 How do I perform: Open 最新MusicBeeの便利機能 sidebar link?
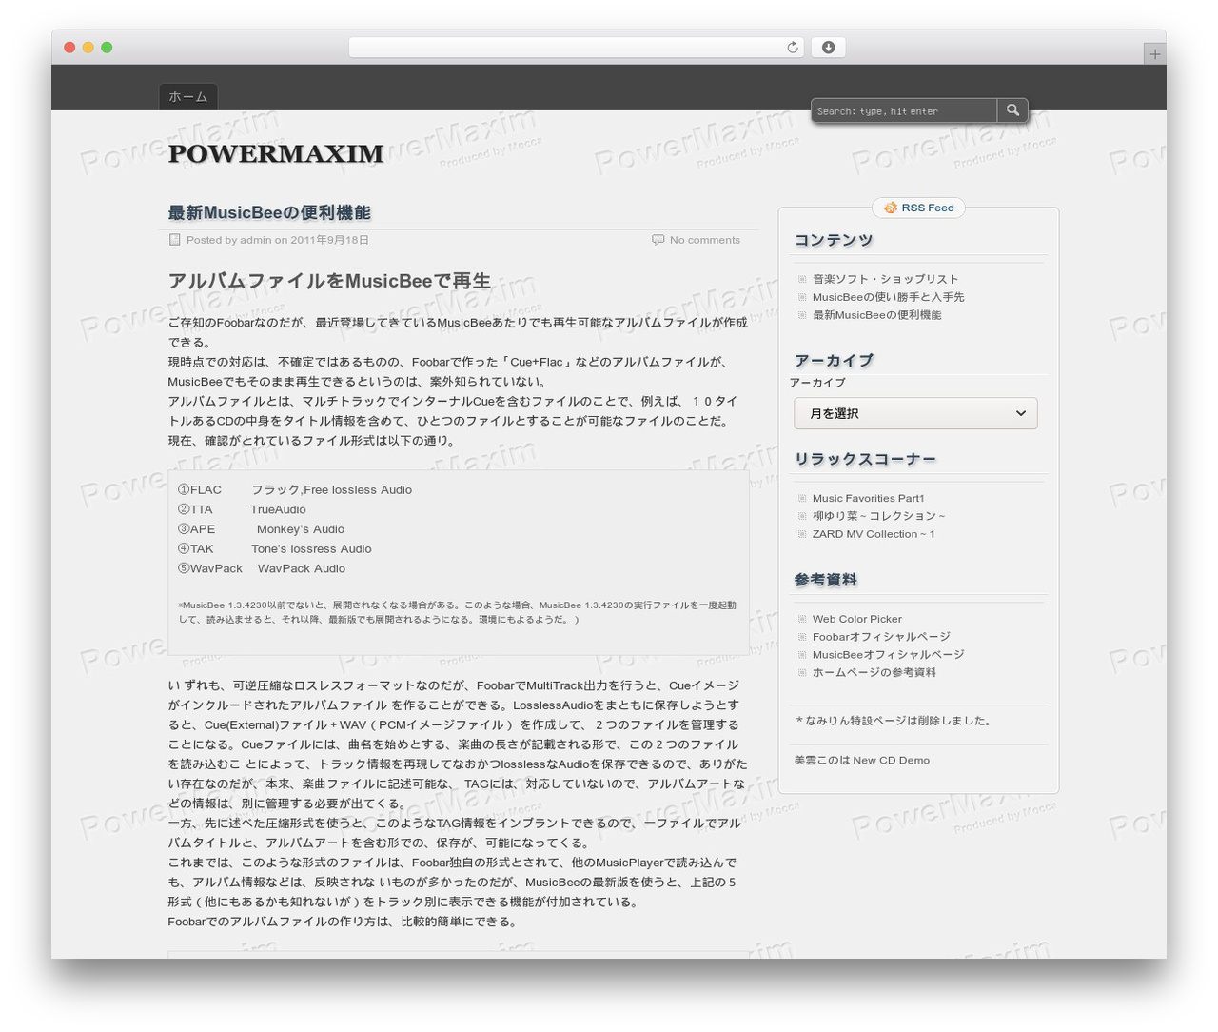[877, 315]
